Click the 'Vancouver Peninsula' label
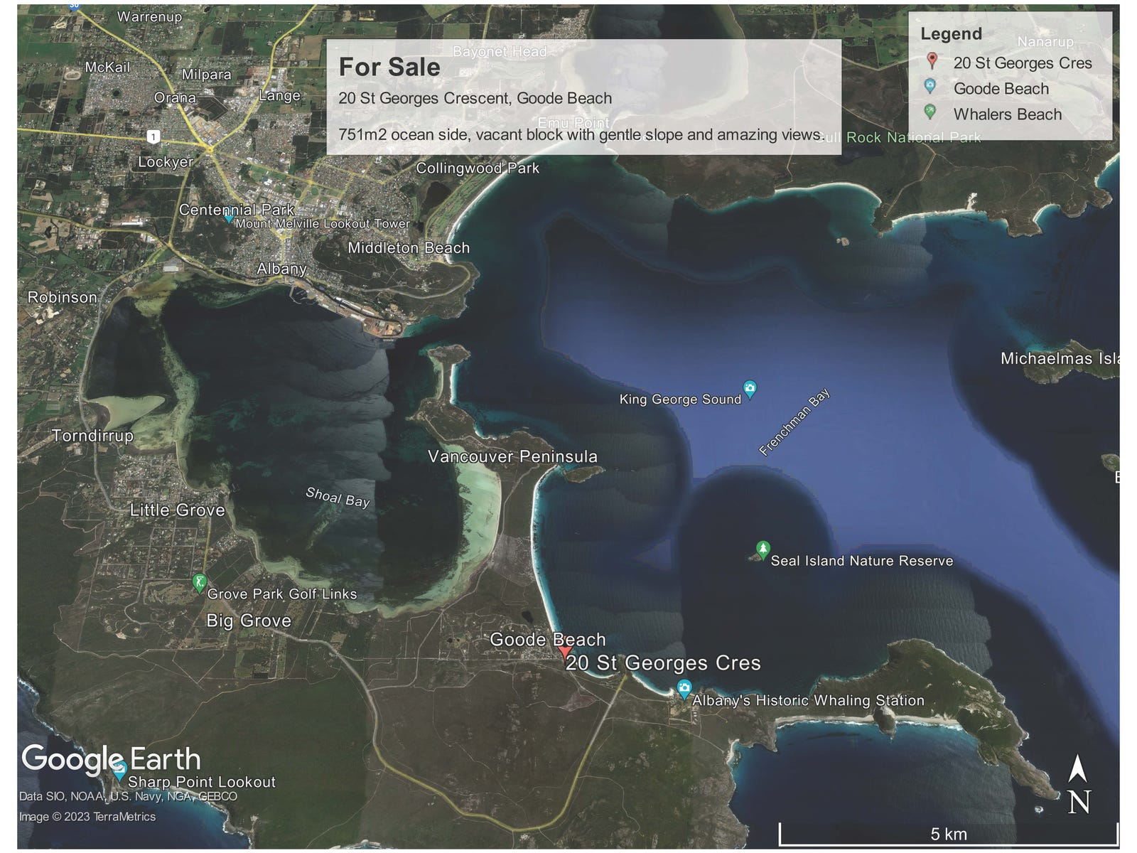 512,456
